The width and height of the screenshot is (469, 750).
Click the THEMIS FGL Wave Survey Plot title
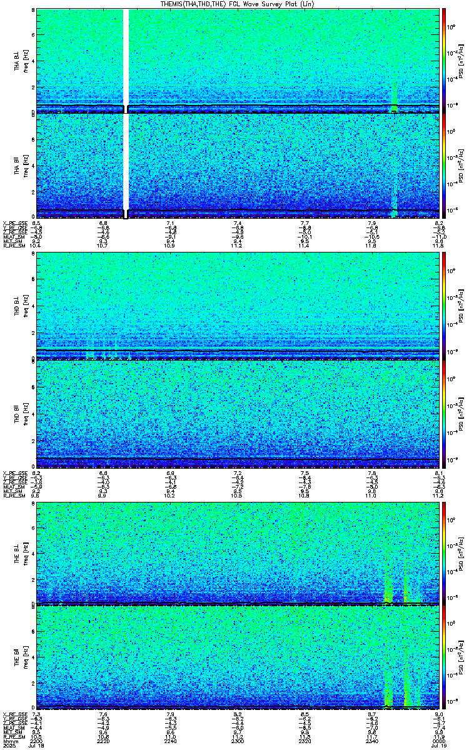pyautogui.click(x=237, y=4)
